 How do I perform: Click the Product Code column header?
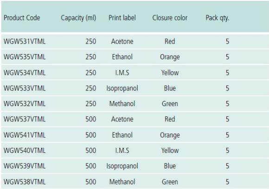22,18
